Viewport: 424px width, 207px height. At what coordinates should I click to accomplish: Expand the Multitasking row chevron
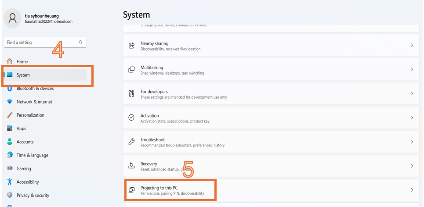pos(412,70)
